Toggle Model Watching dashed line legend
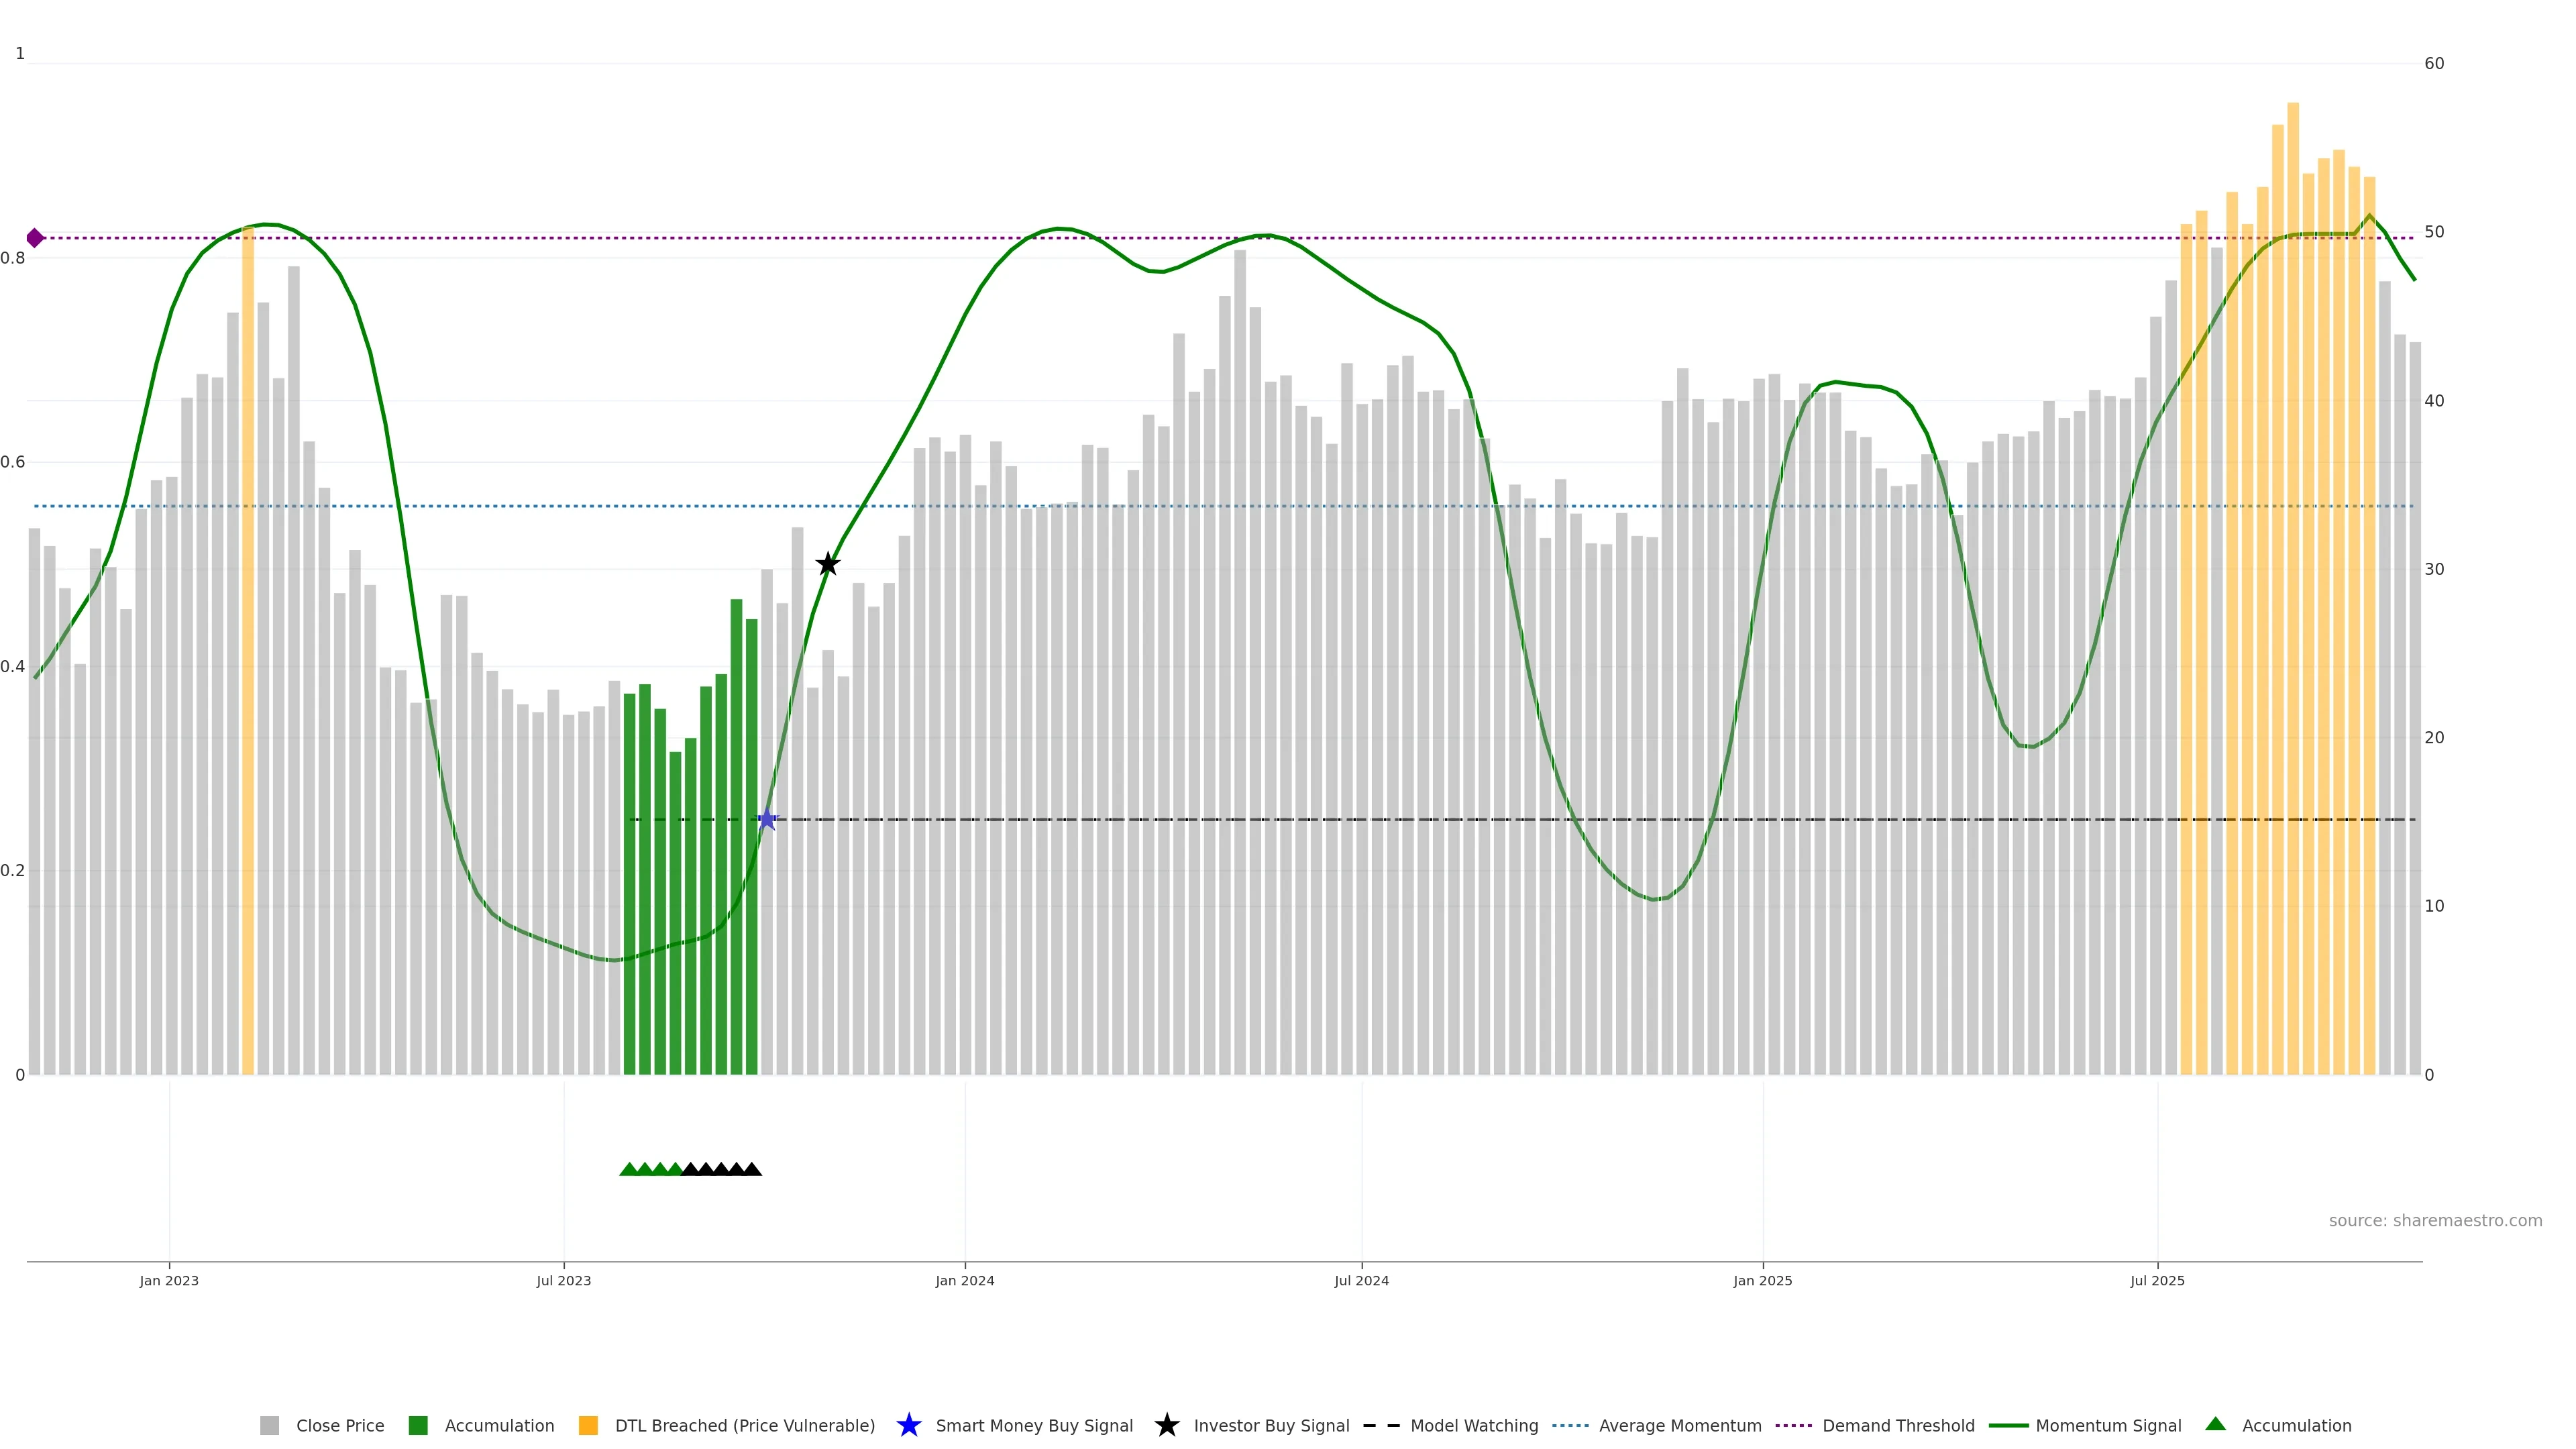This screenshot has width=2576, height=1449. (x=1473, y=1426)
